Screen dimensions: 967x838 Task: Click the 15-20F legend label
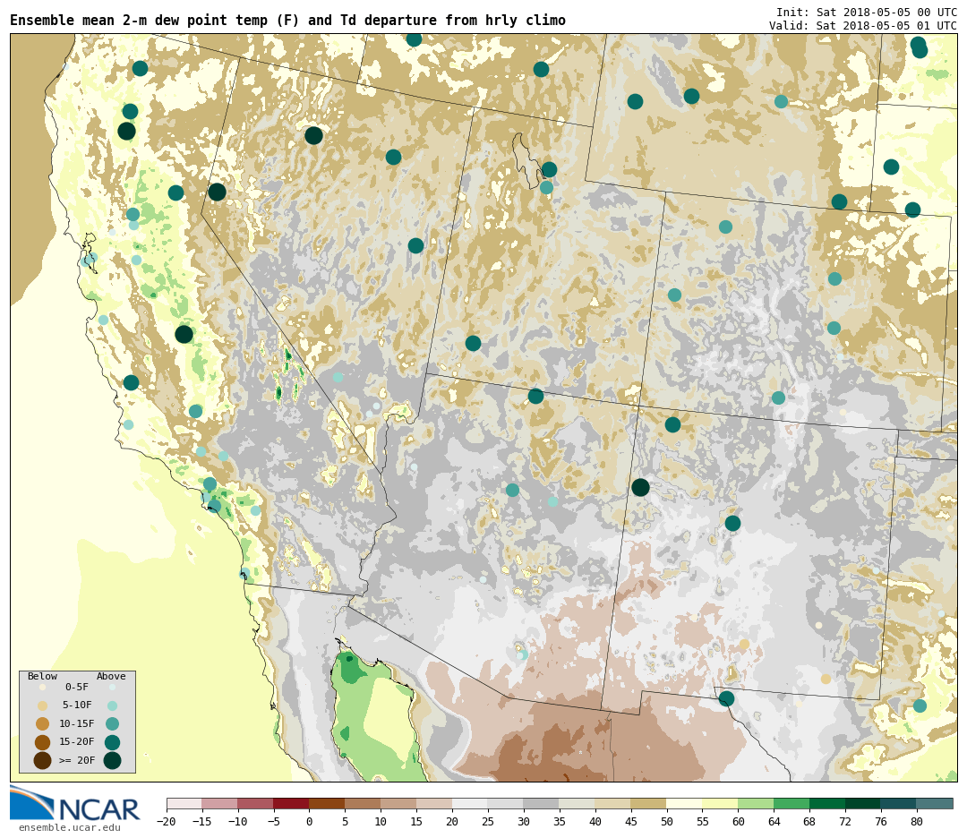click(x=77, y=742)
